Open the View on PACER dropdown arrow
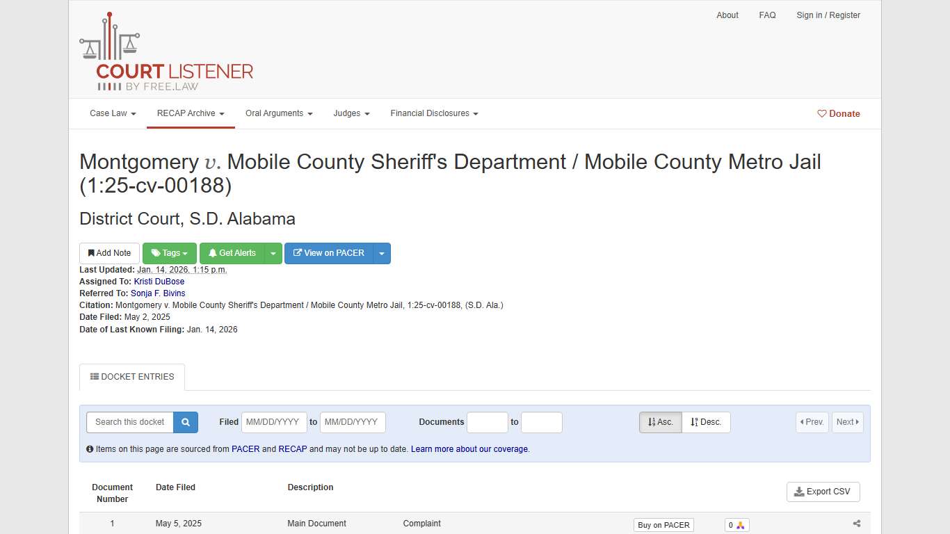Image resolution: width=950 pixels, height=534 pixels. point(382,253)
